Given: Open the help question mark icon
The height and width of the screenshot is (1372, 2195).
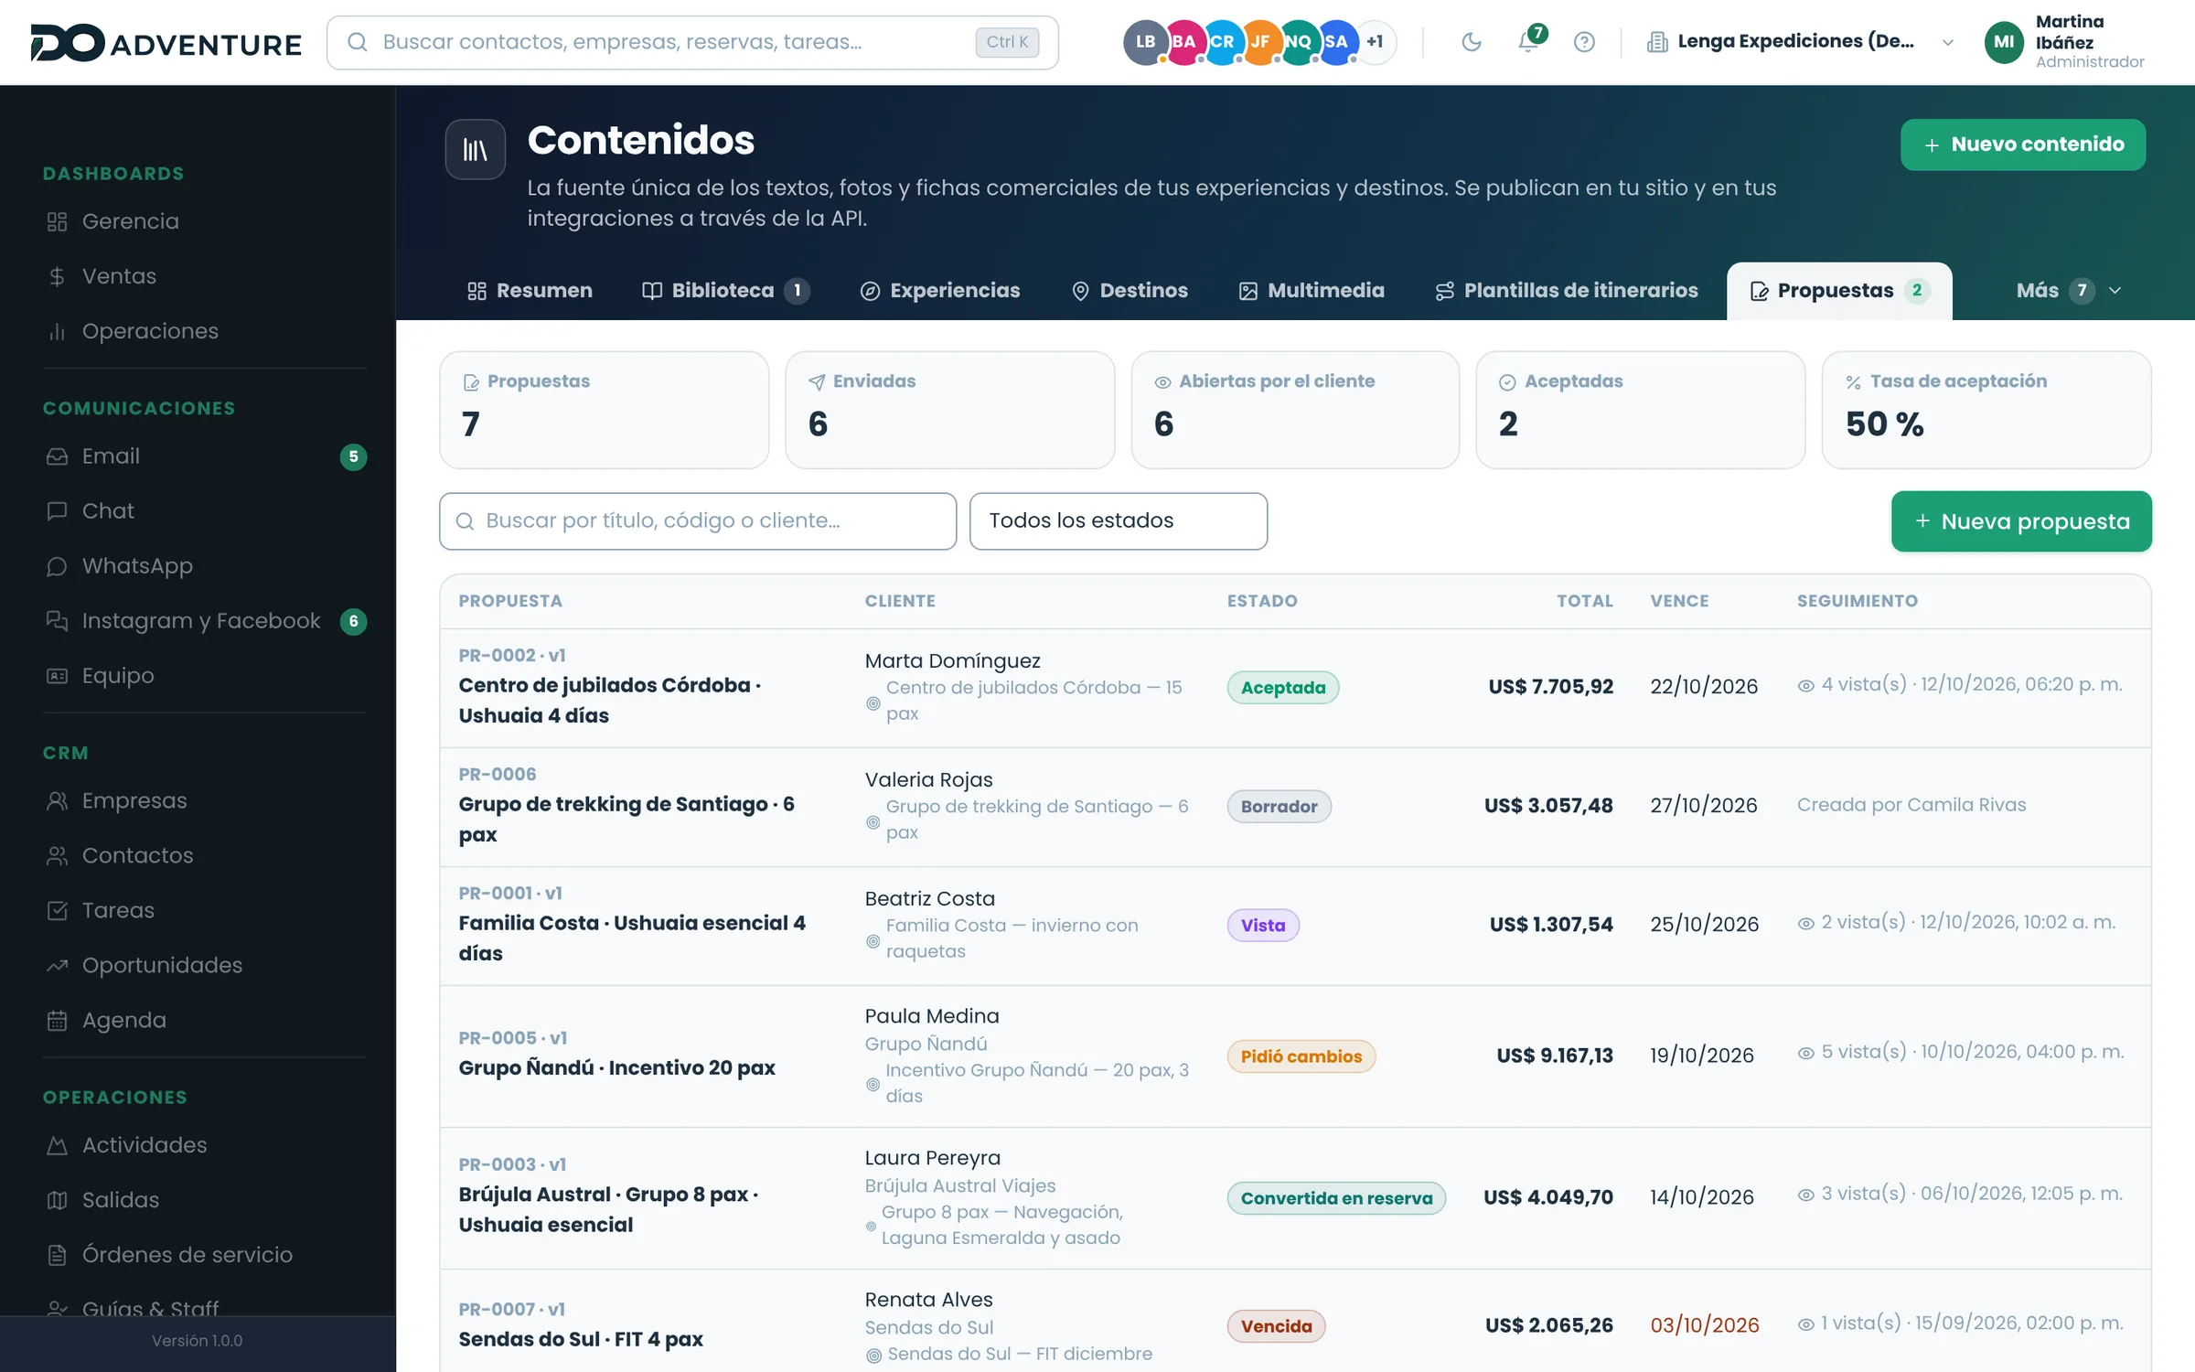Looking at the screenshot, I should tap(1584, 42).
